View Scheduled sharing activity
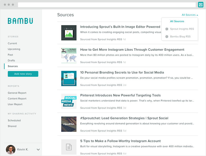This screenshot has height=156, width=206. 14,121
